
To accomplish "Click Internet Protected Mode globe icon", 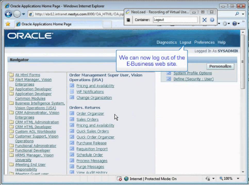I will pyautogui.click(x=126, y=179).
